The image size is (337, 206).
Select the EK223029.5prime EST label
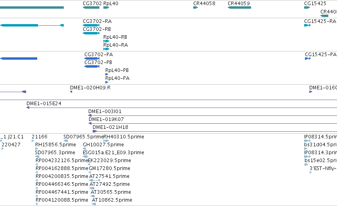(x=110, y=161)
